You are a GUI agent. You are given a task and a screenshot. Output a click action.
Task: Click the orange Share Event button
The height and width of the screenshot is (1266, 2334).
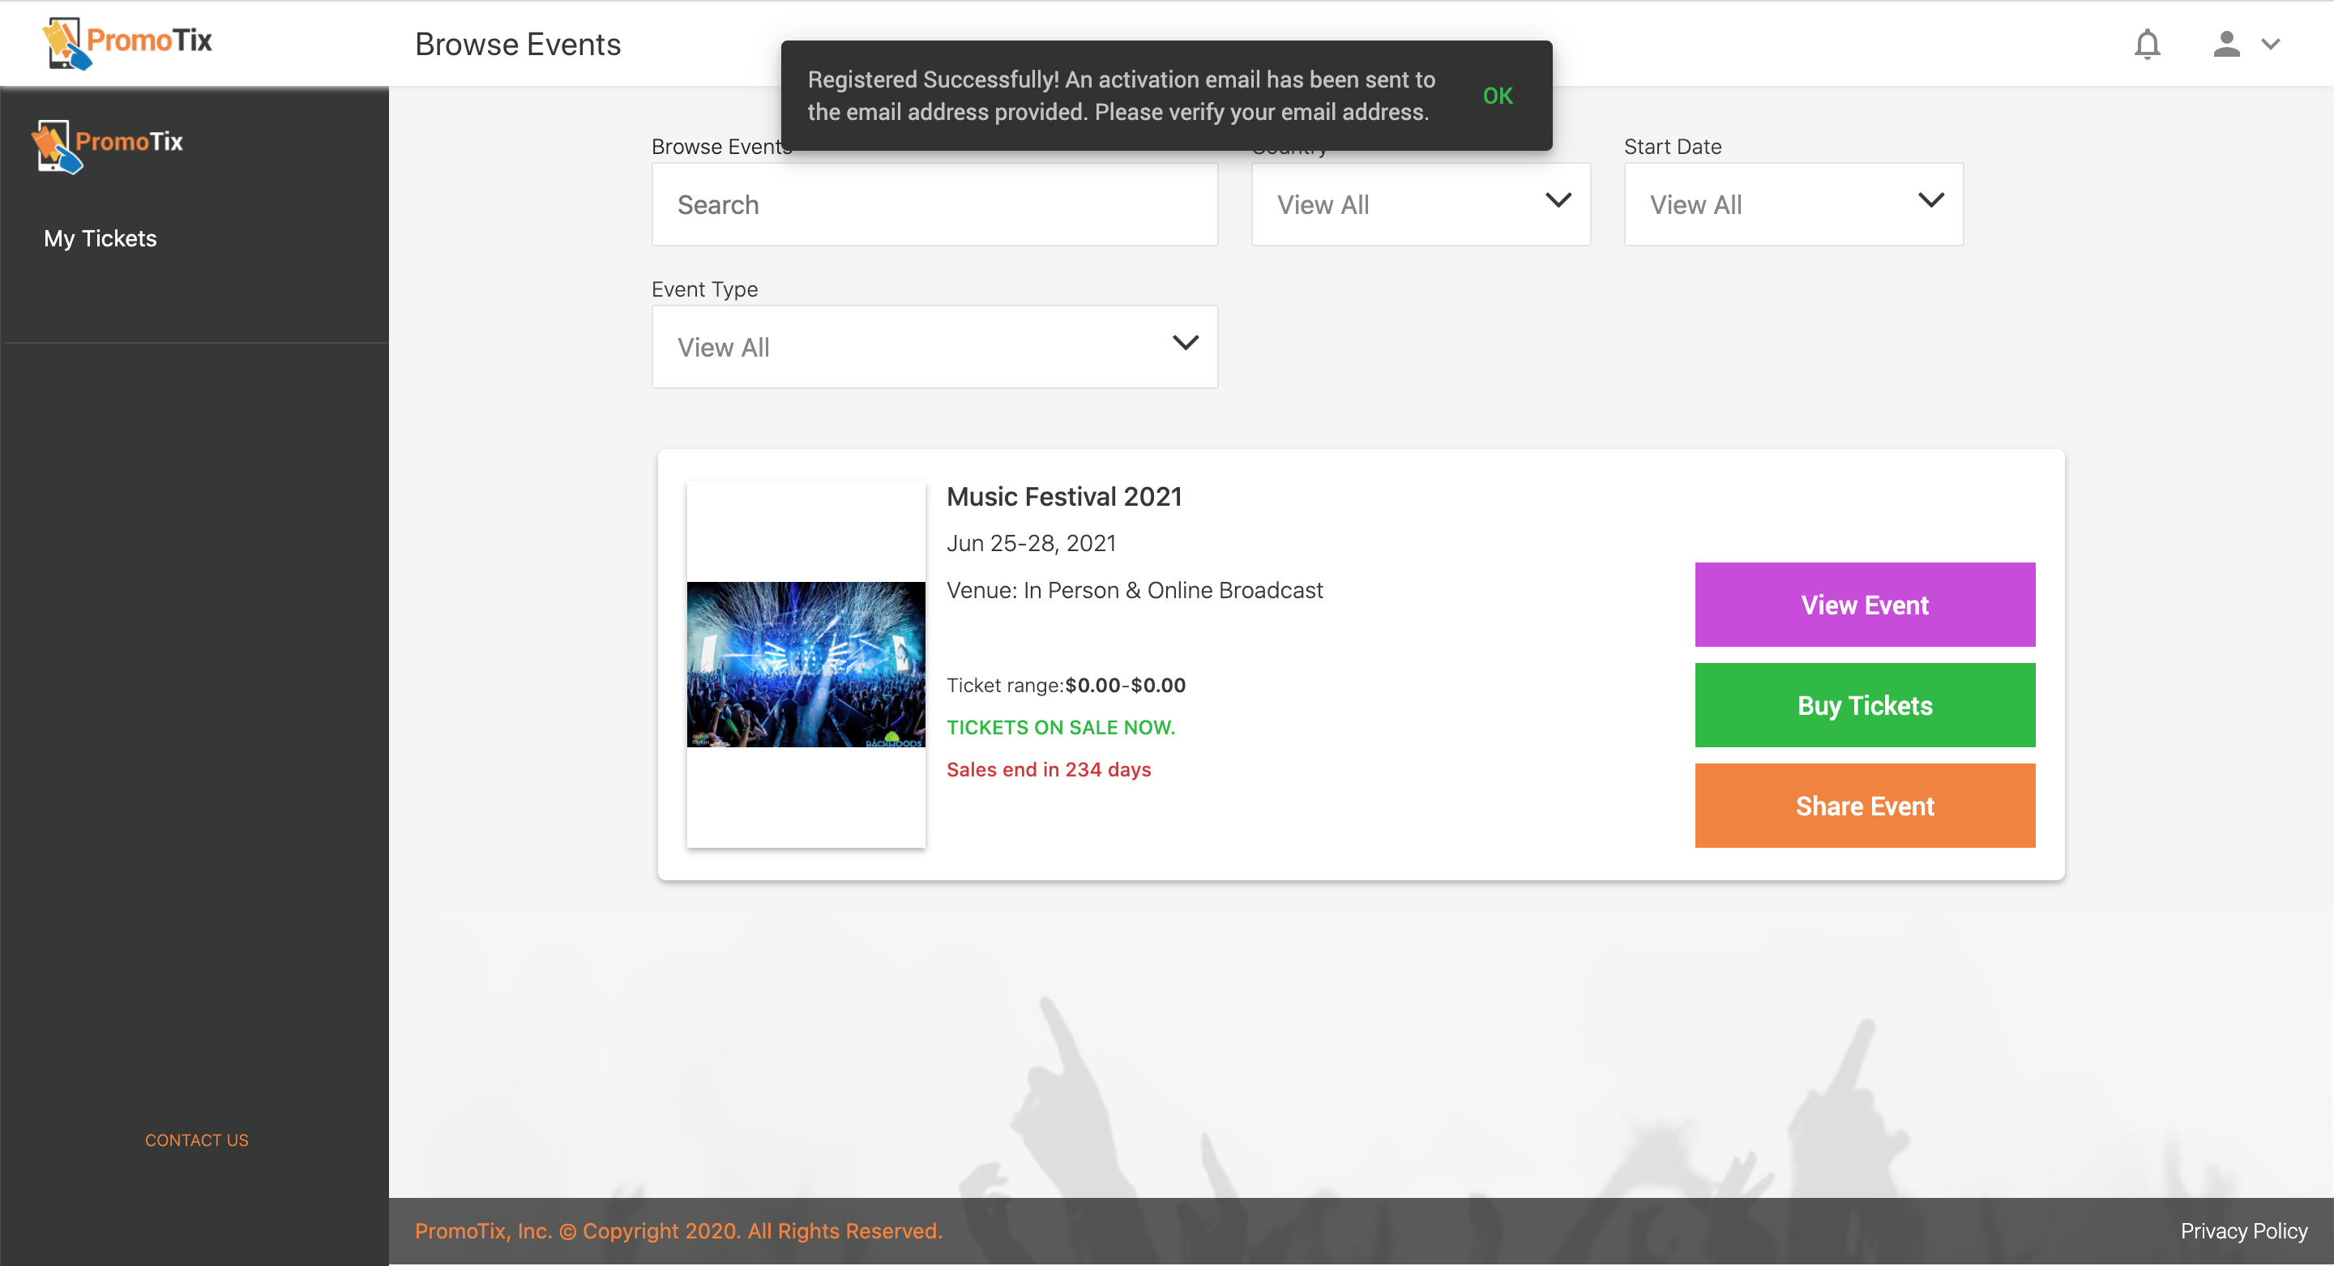point(1865,806)
